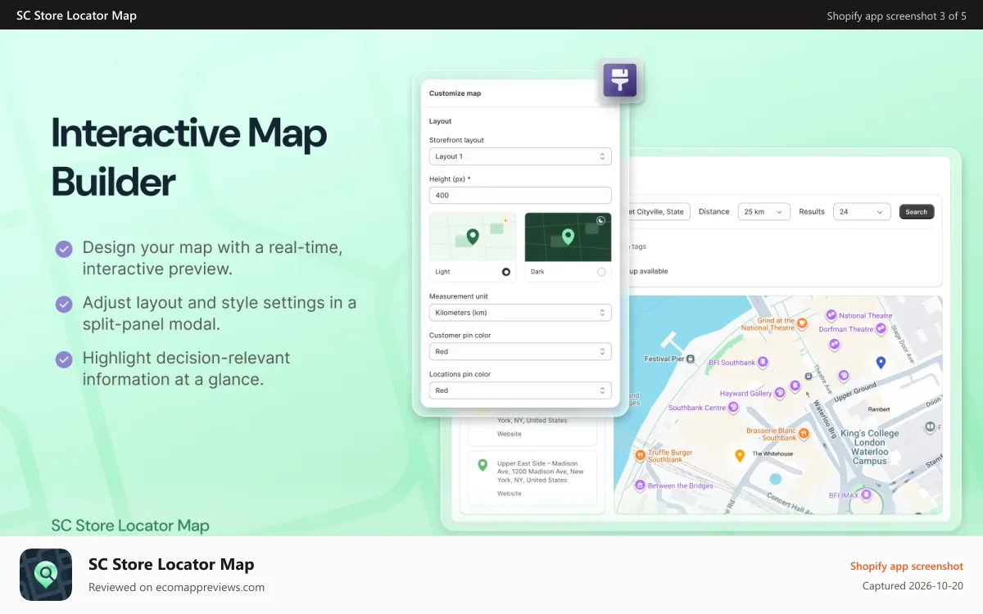Click the Brasserie Blanc restaurant marker

pyautogui.click(x=804, y=432)
